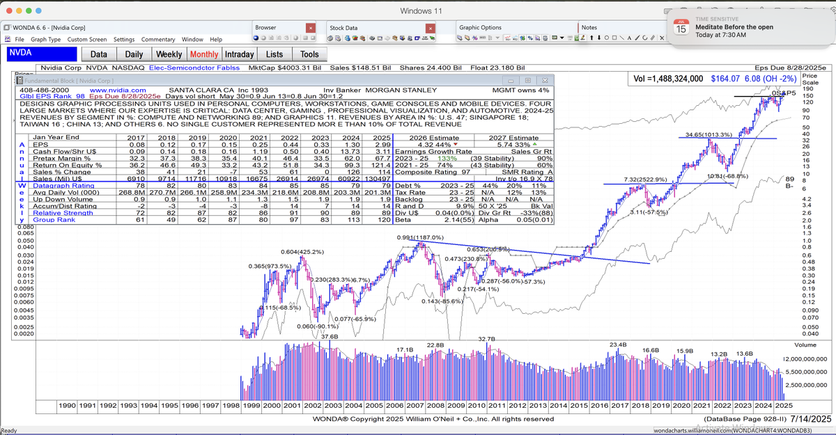Close the Stock Data toolbar panel
Image resolution: width=836 pixels, height=435 pixels.
pos(431,28)
